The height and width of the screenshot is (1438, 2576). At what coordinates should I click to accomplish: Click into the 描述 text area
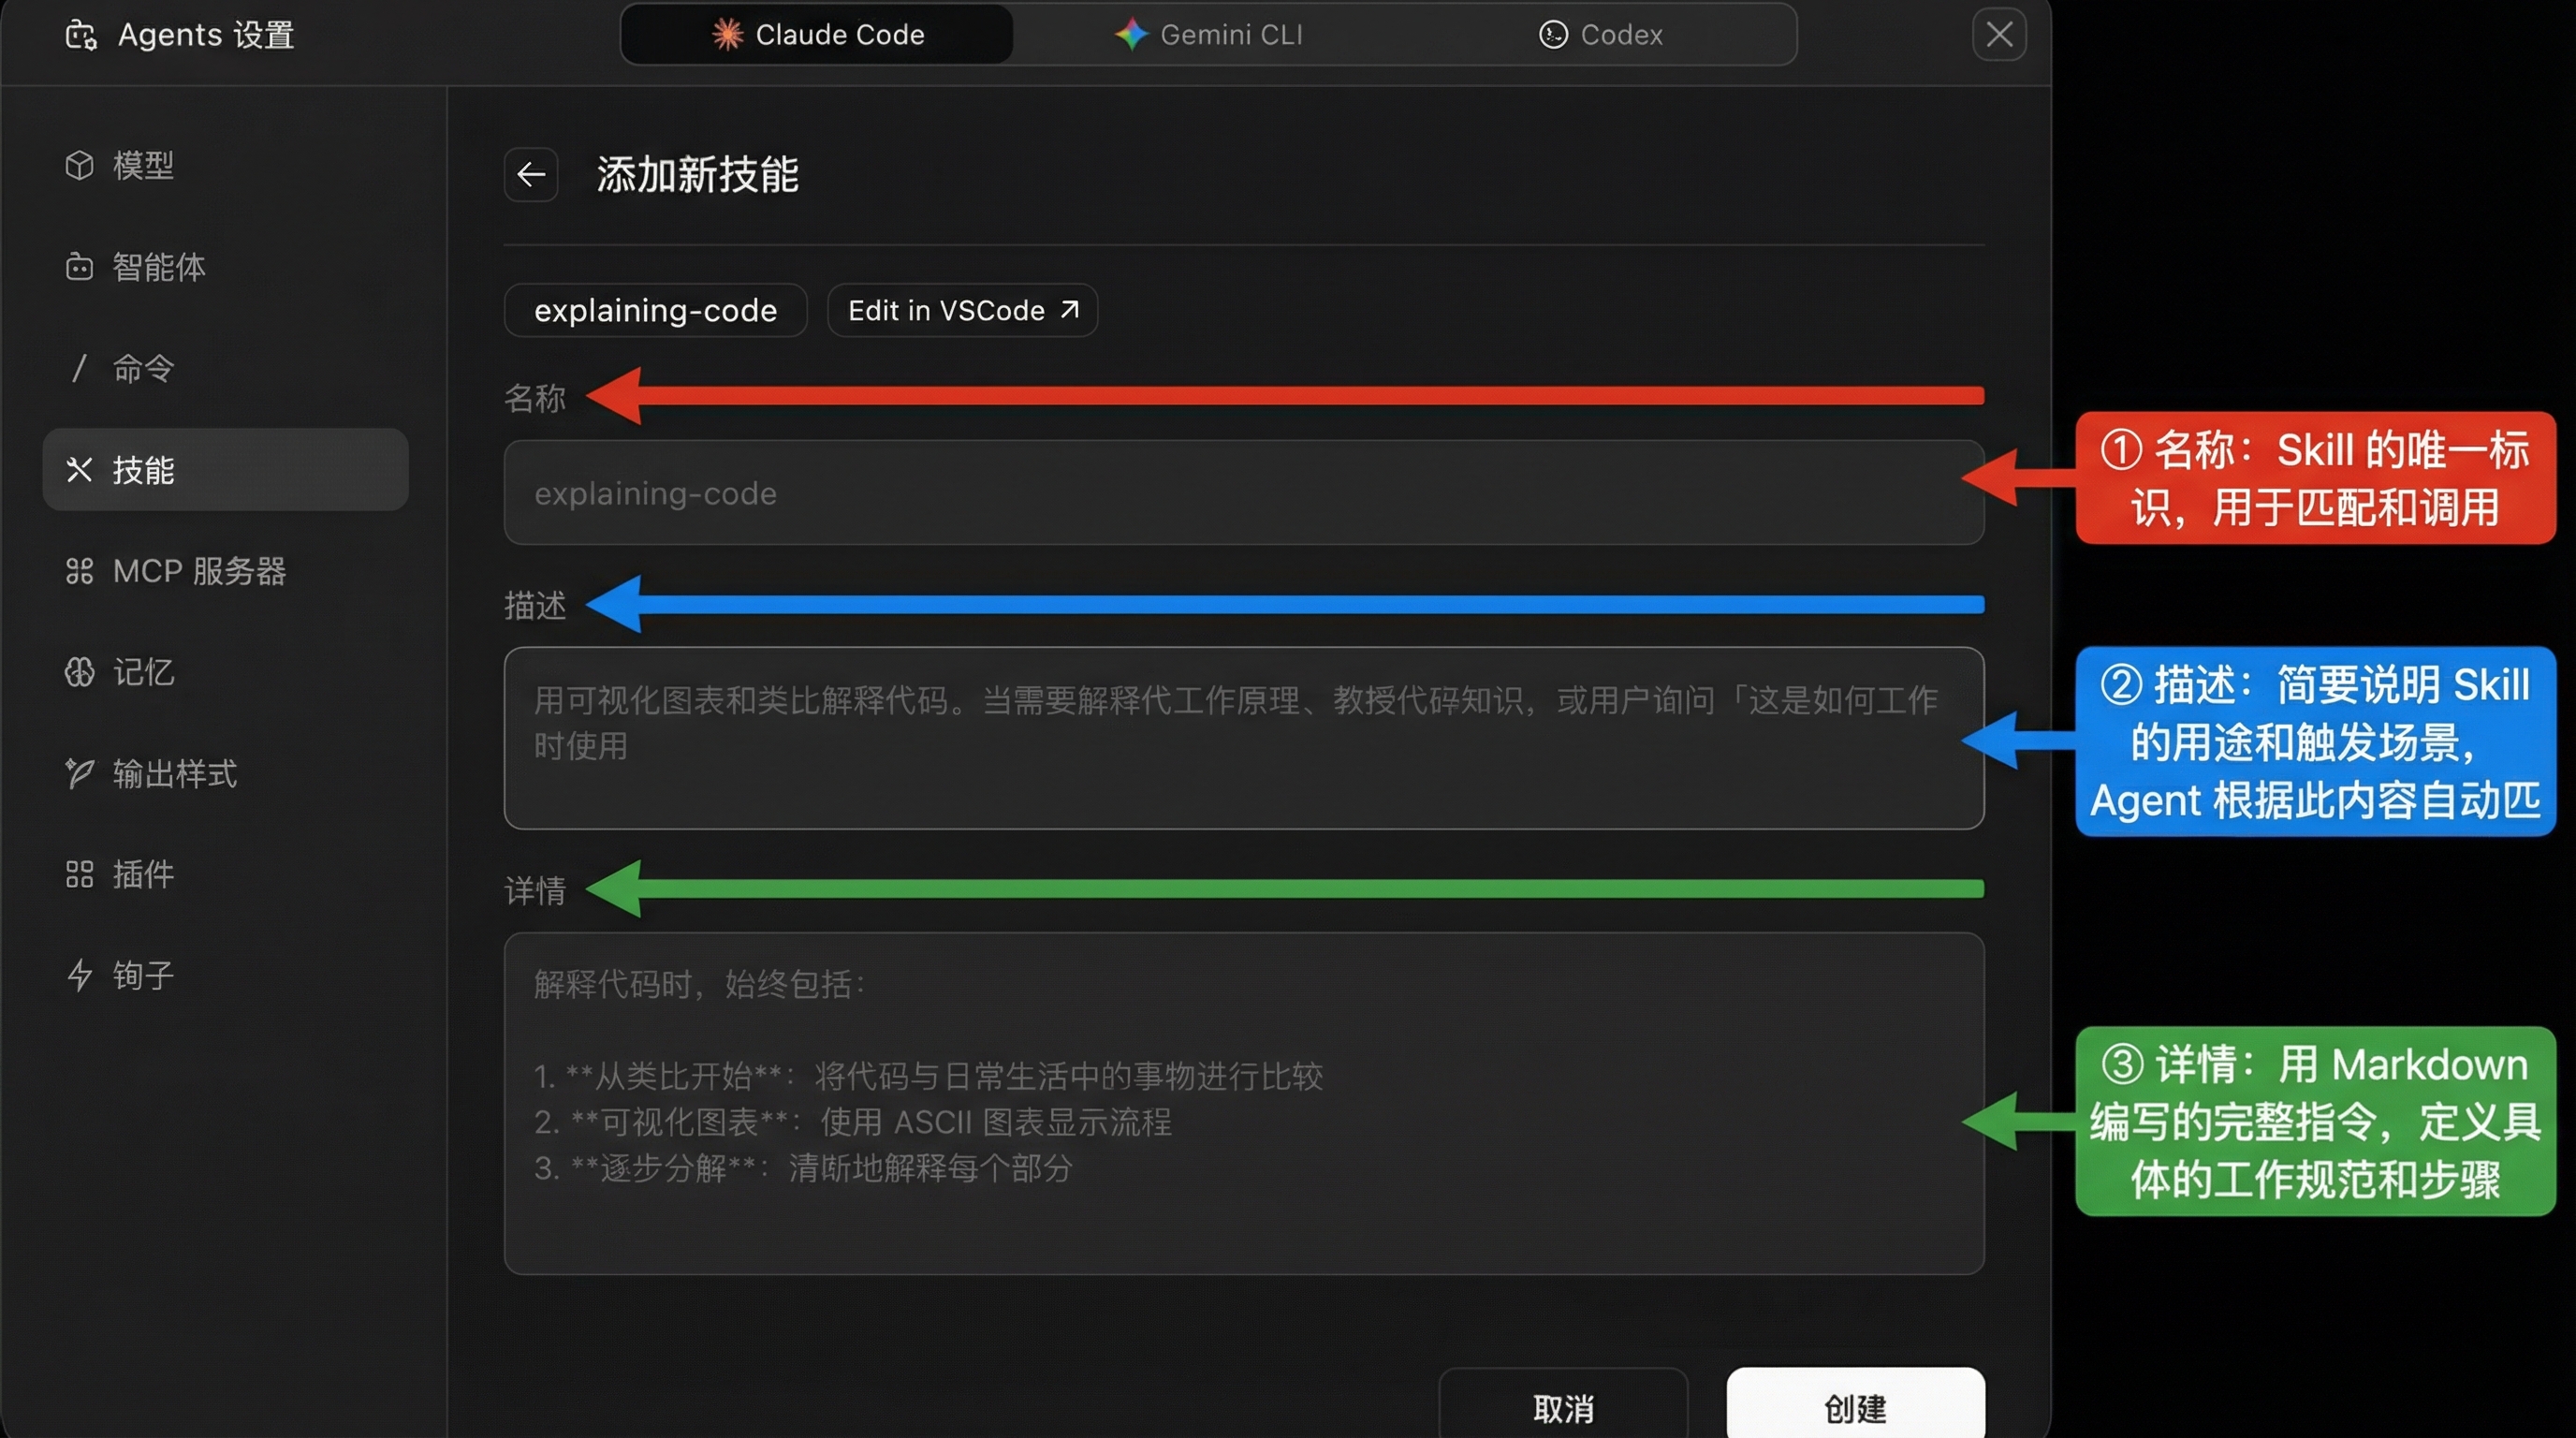click(x=1243, y=738)
